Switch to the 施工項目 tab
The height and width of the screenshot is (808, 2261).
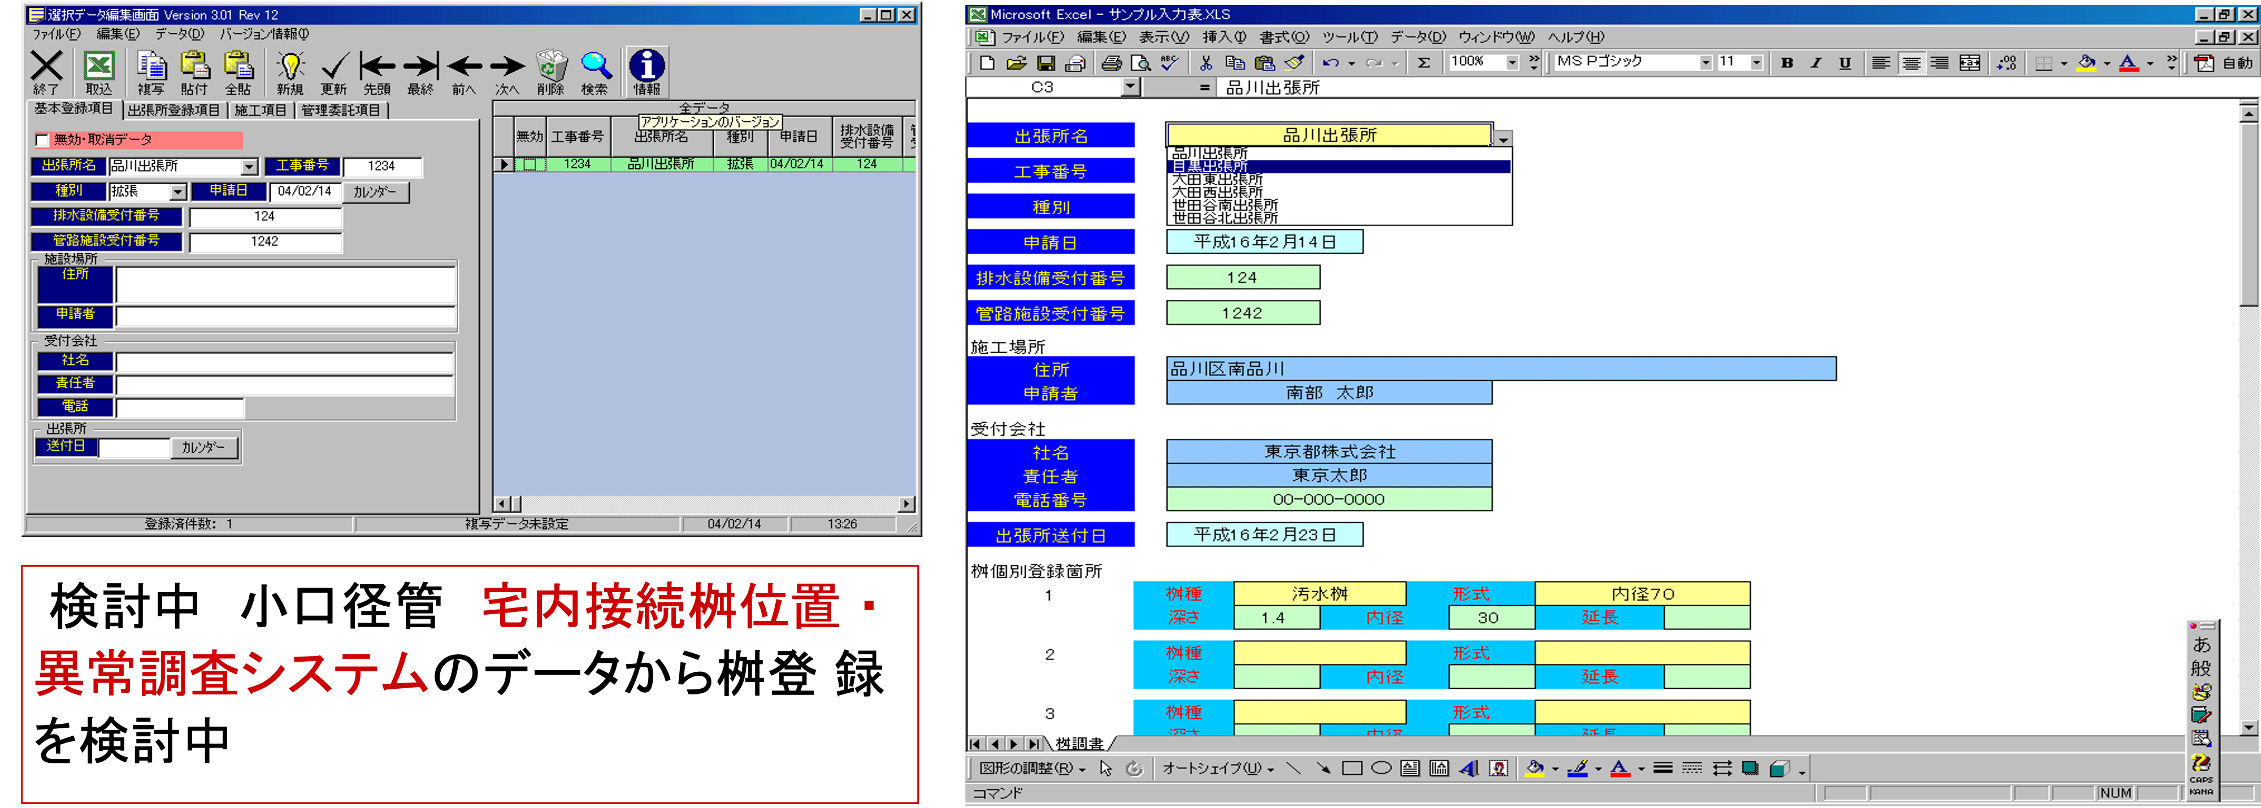[261, 111]
